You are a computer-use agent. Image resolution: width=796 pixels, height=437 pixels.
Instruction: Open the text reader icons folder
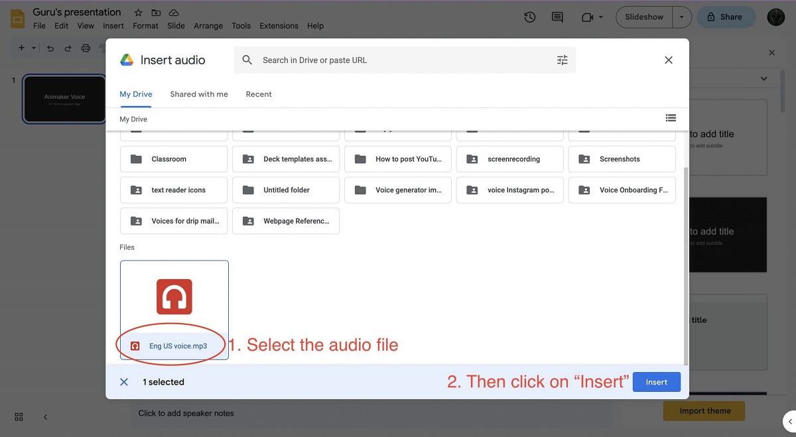click(x=174, y=190)
